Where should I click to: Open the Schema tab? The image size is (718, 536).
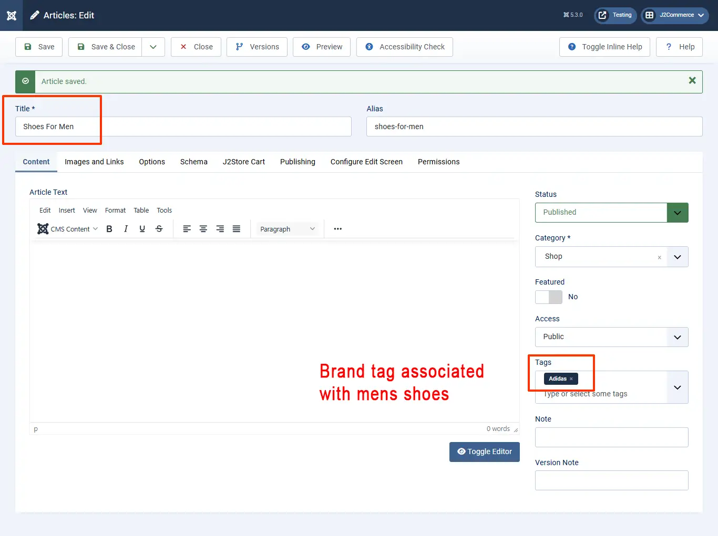(194, 162)
